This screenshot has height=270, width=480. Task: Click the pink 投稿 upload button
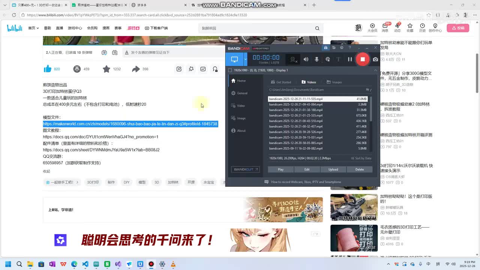click(x=458, y=28)
